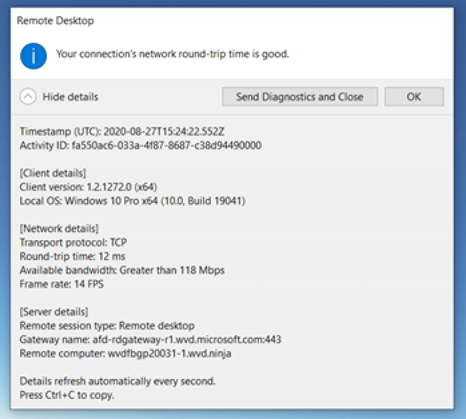
Task: Click Send Diagnostics and Close button
Action: [299, 96]
